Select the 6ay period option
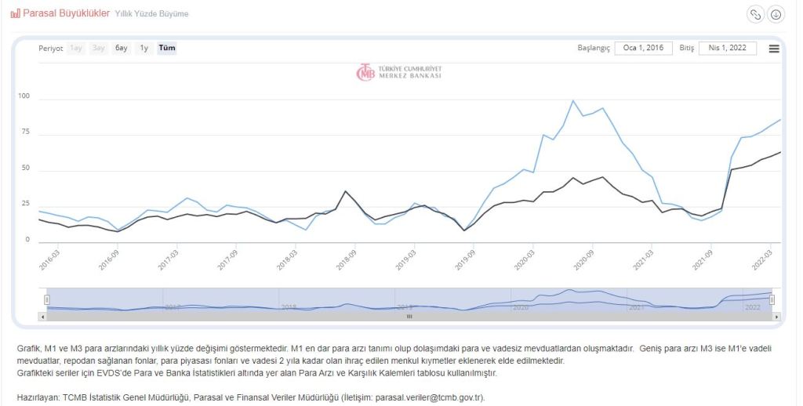Image resolution: width=803 pixels, height=406 pixels. click(122, 48)
